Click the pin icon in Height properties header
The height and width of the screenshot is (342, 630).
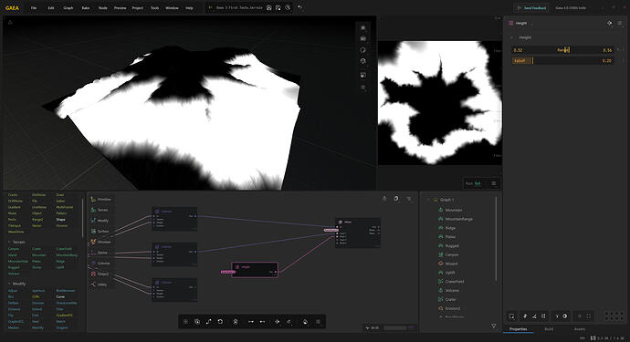[610, 23]
